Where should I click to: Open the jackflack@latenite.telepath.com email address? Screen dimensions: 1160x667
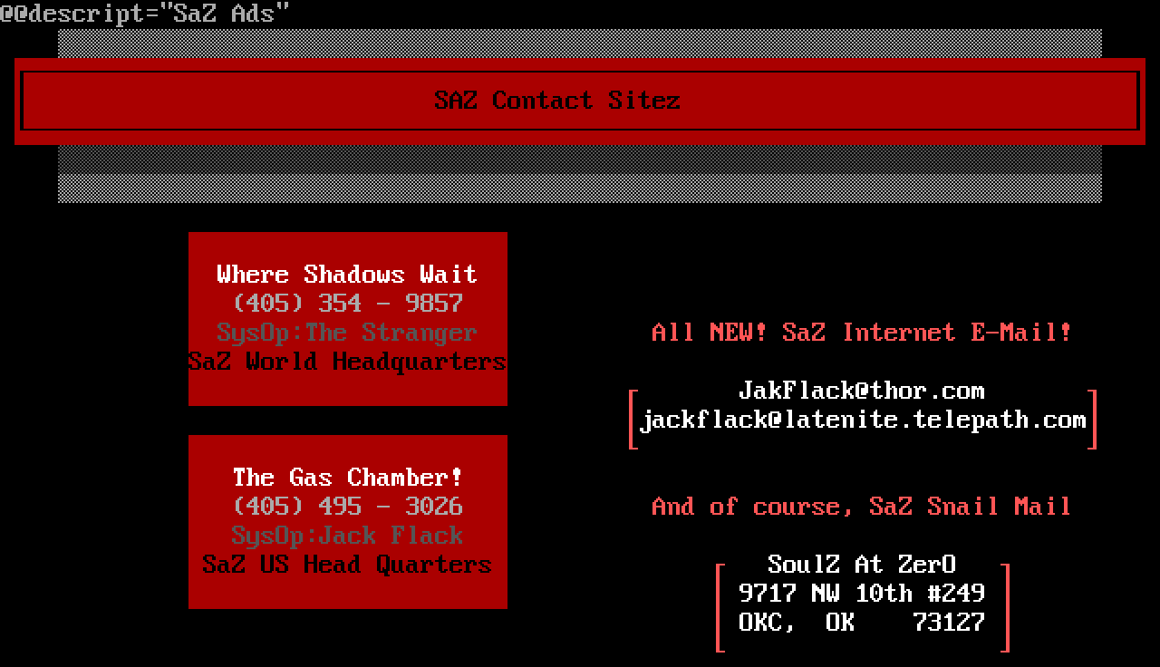(x=863, y=420)
